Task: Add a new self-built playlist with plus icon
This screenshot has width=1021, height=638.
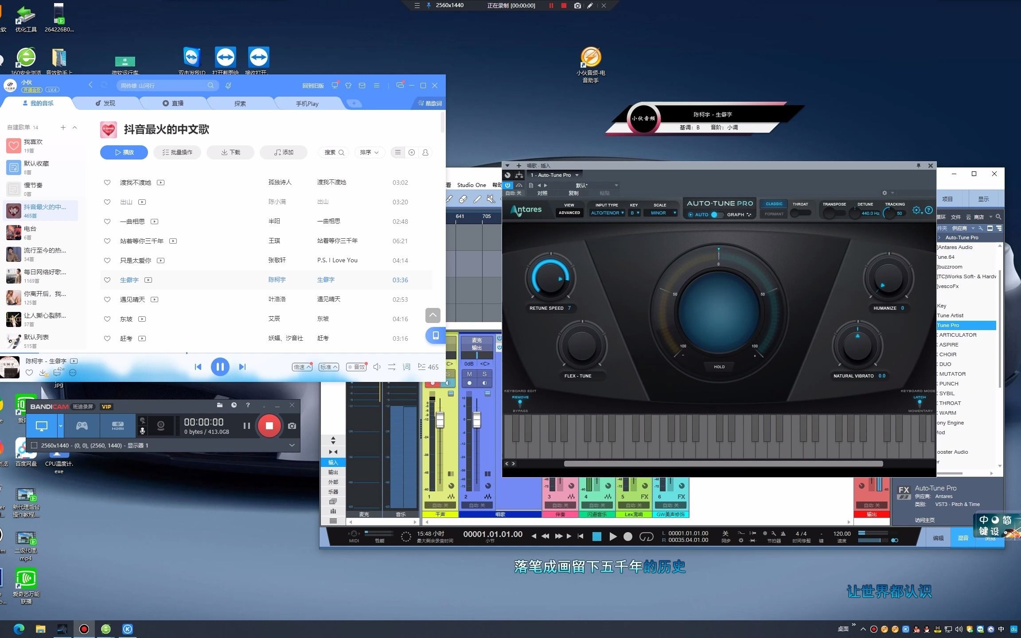Action: click(x=63, y=127)
